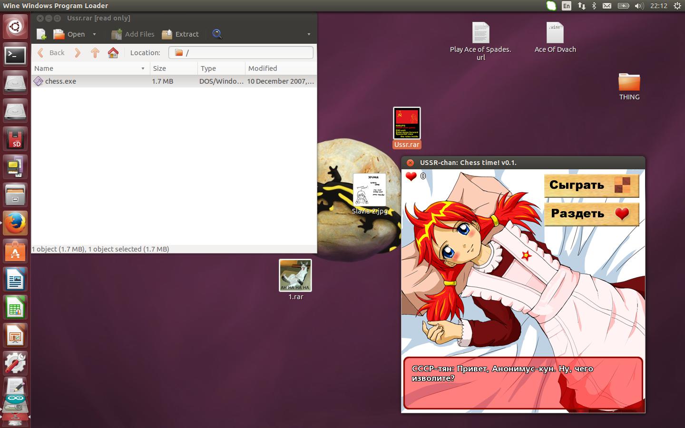Select 1.rar desktop file
685x428 pixels.
coord(295,280)
